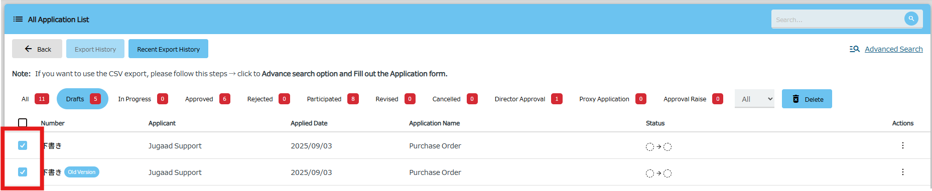Click the magnifier search icon button

(x=911, y=19)
